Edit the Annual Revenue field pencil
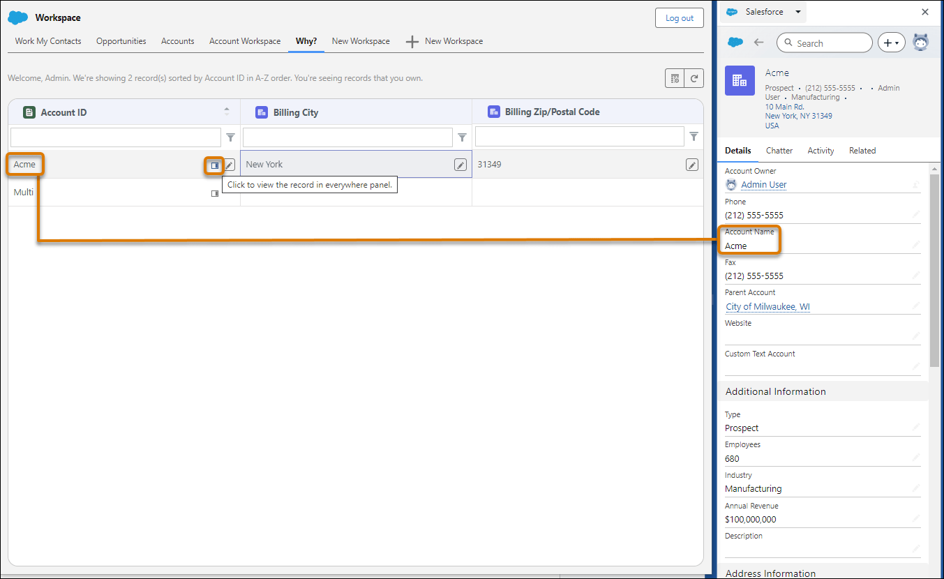 click(x=915, y=519)
